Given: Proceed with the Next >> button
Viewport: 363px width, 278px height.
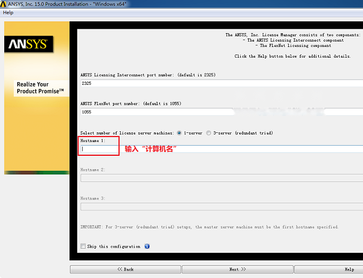Looking at the screenshot, I should coord(238,269).
